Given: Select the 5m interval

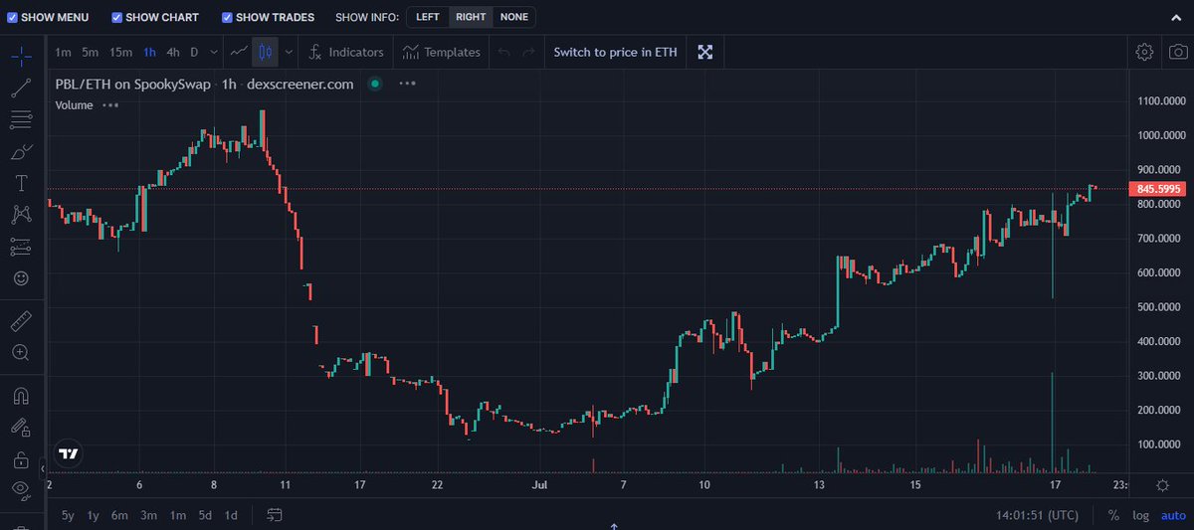Looking at the screenshot, I should pos(90,52).
